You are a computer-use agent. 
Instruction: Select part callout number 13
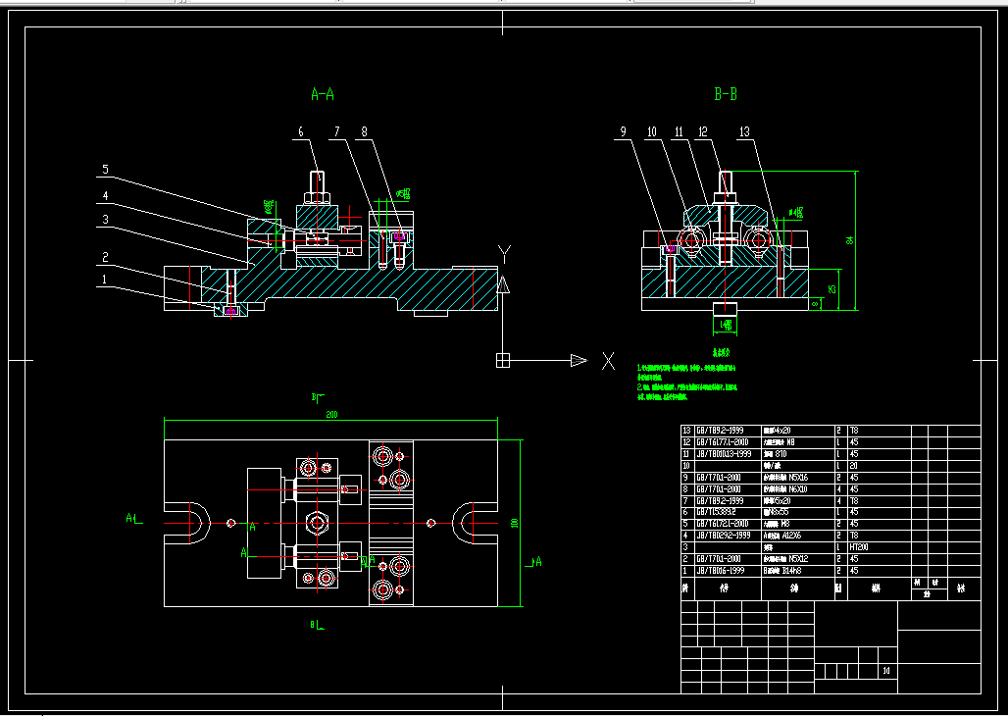point(744,131)
